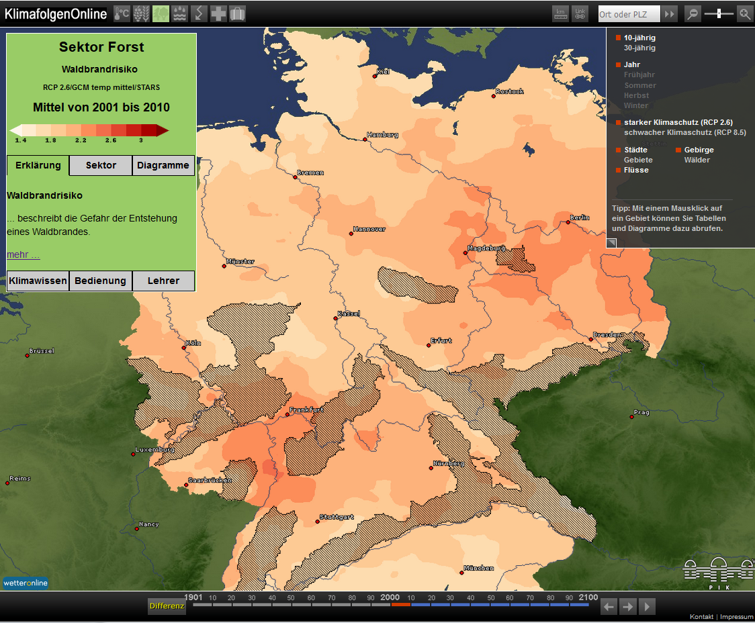Select the agriculture wheat sector icon
Screen dimensions: 755x623
(141, 13)
